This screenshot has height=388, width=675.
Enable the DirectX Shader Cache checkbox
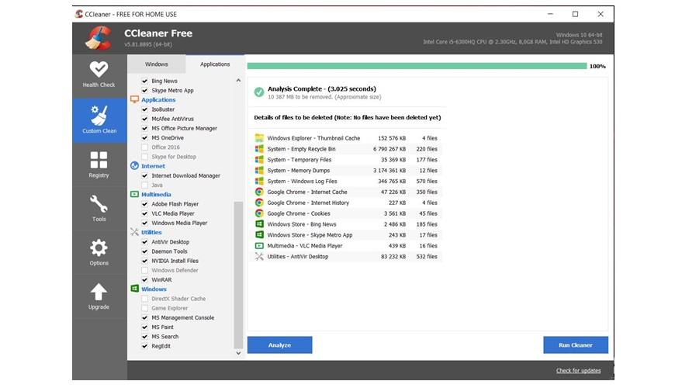(x=144, y=299)
